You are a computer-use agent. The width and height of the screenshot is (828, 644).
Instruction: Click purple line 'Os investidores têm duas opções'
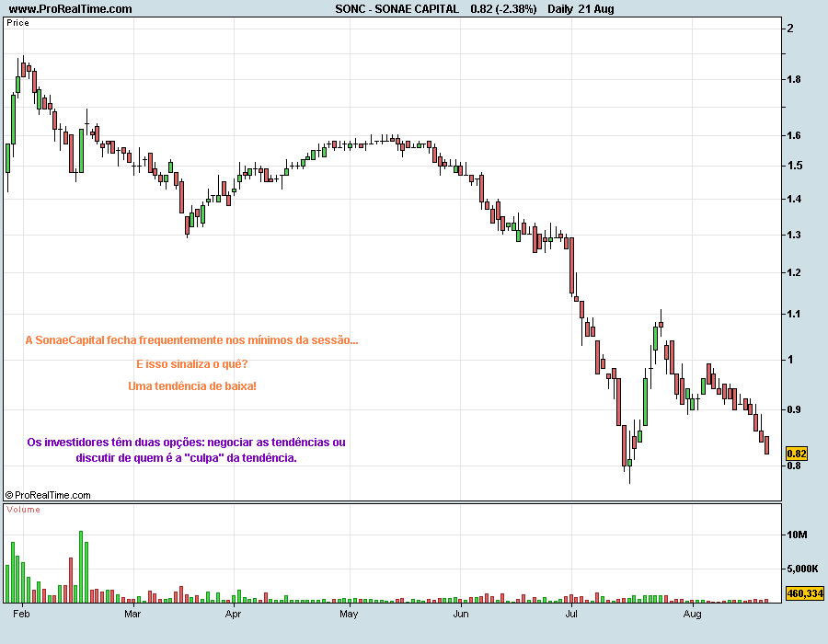point(187,443)
